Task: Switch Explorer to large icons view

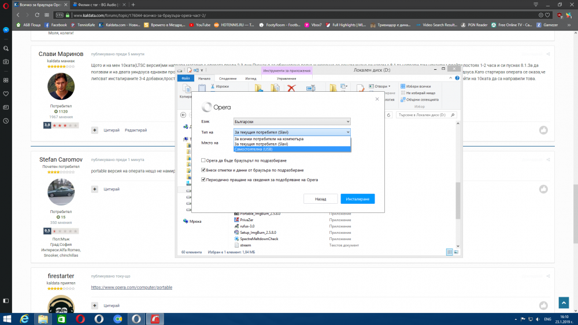Action: click(456, 252)
